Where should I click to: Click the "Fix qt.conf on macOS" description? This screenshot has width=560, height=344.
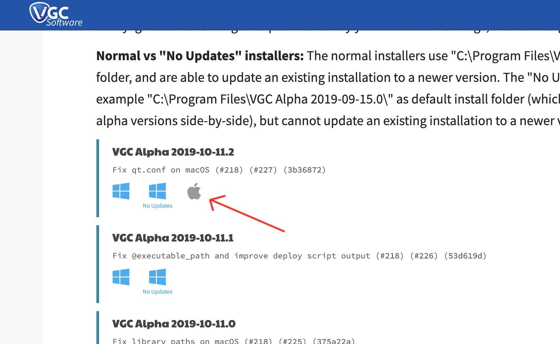(161, 170)
